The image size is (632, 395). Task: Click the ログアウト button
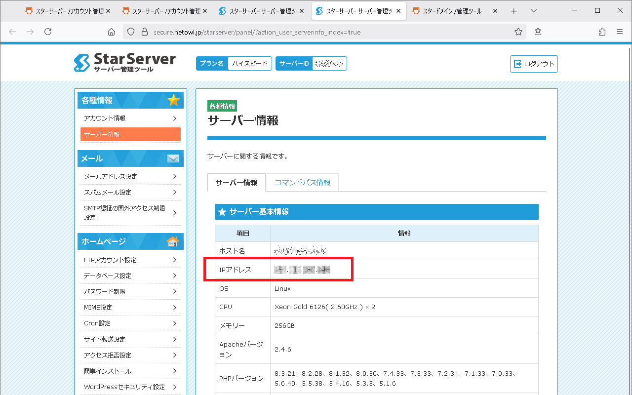(534, 64)
